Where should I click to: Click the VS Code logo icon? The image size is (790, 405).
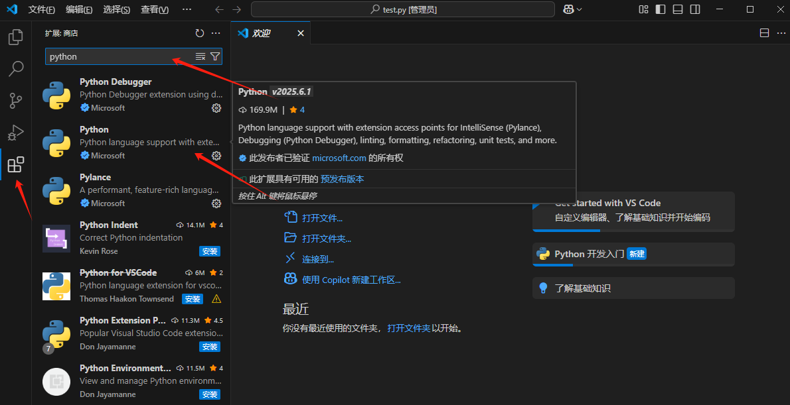[12, 9]
